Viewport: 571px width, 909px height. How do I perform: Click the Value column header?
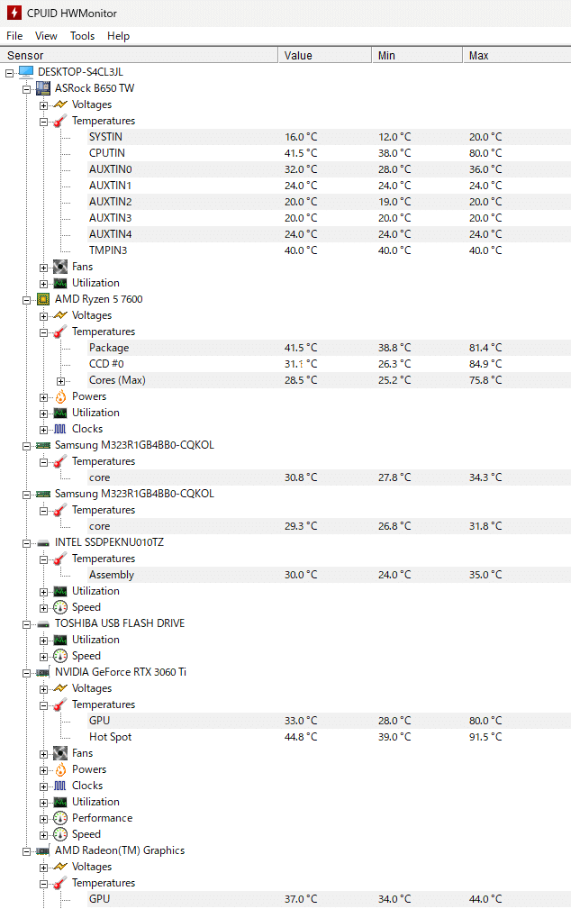pyautogui.click(x=324, y=55)
